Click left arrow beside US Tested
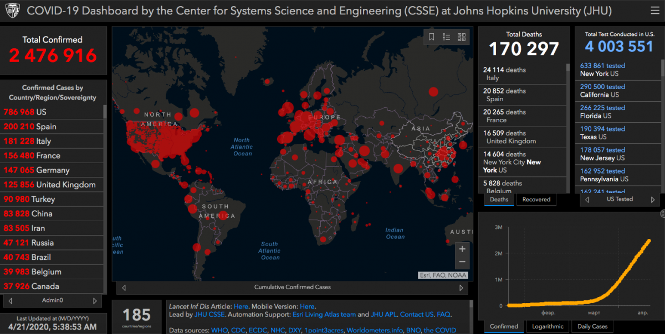 (587, 200)
